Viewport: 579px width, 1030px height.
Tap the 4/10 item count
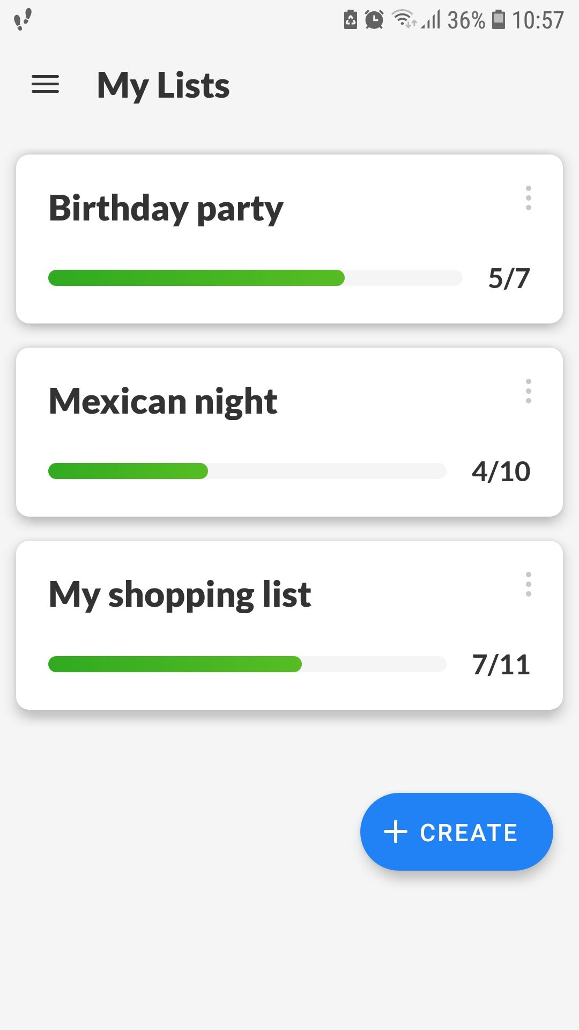[x=501, y=472]
